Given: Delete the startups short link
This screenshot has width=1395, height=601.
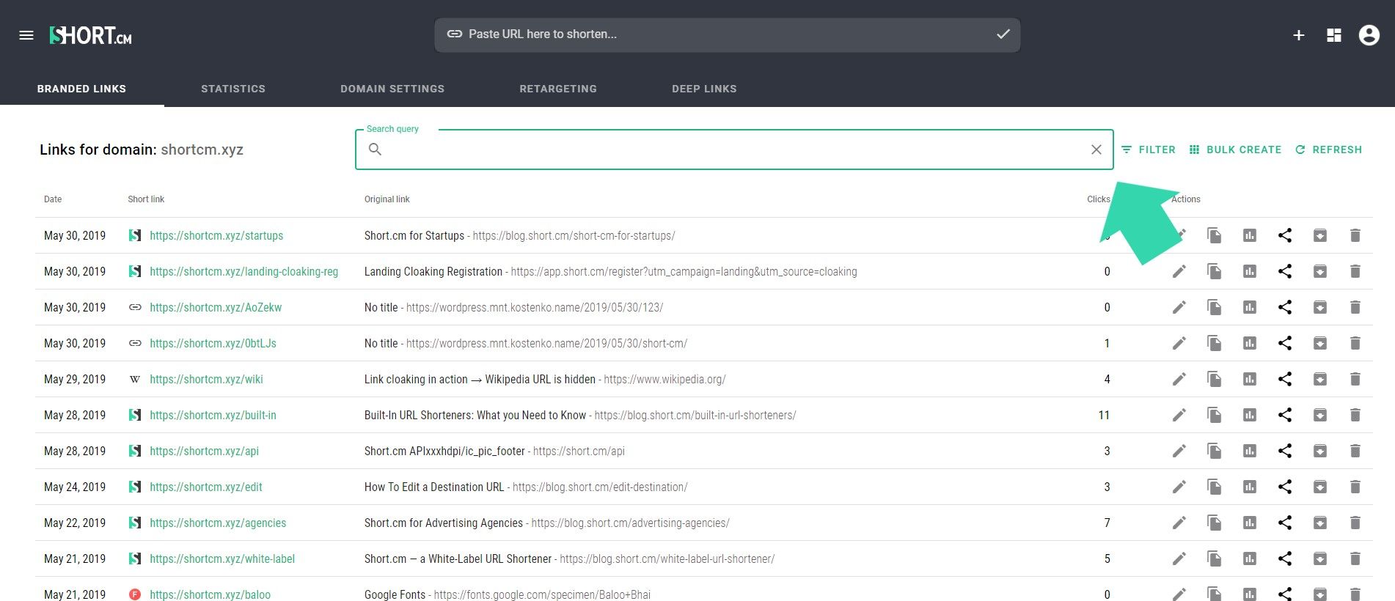Looking at the screenshot, I should click(x=1355, y=235).
